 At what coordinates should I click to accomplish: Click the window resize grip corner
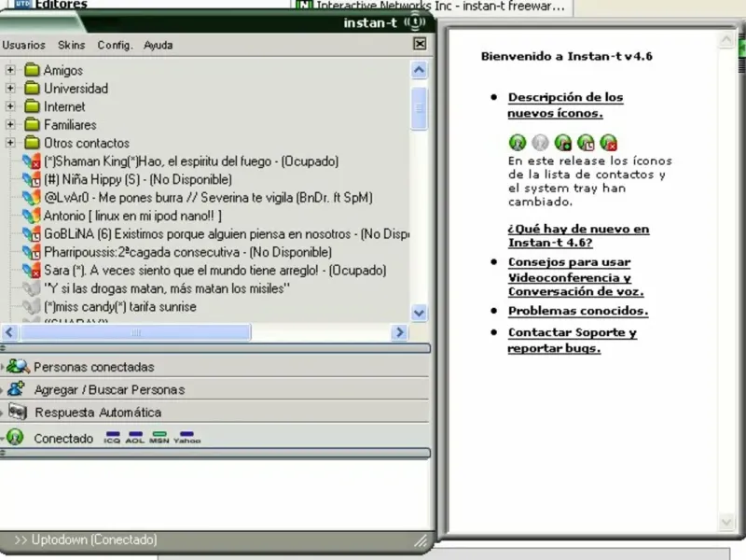421,540
